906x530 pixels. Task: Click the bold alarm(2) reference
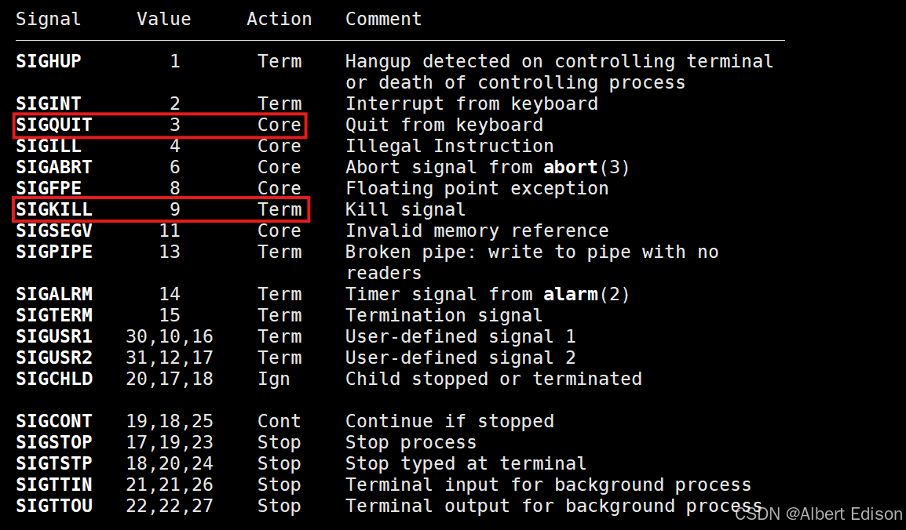[586, 294]
